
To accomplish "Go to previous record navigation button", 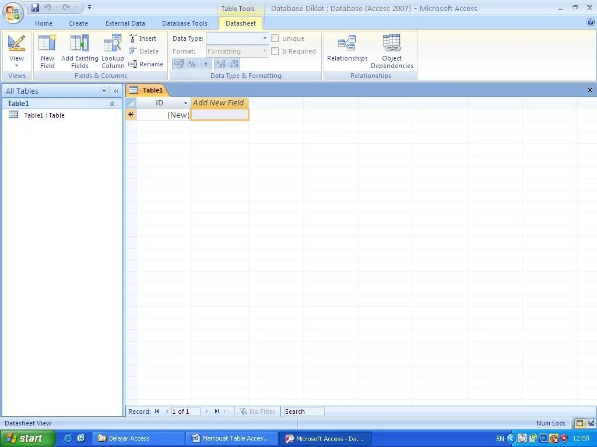I will pos(167,411).
